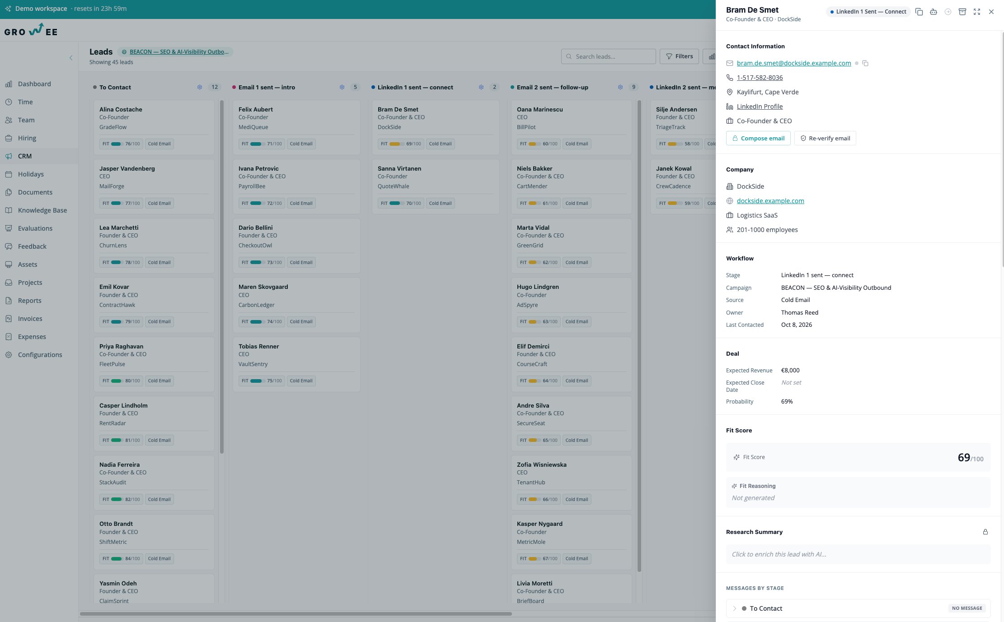This screenshot has height=622, width=1004.
Task: Open Configurations in the sidebar
Action: 40,355
